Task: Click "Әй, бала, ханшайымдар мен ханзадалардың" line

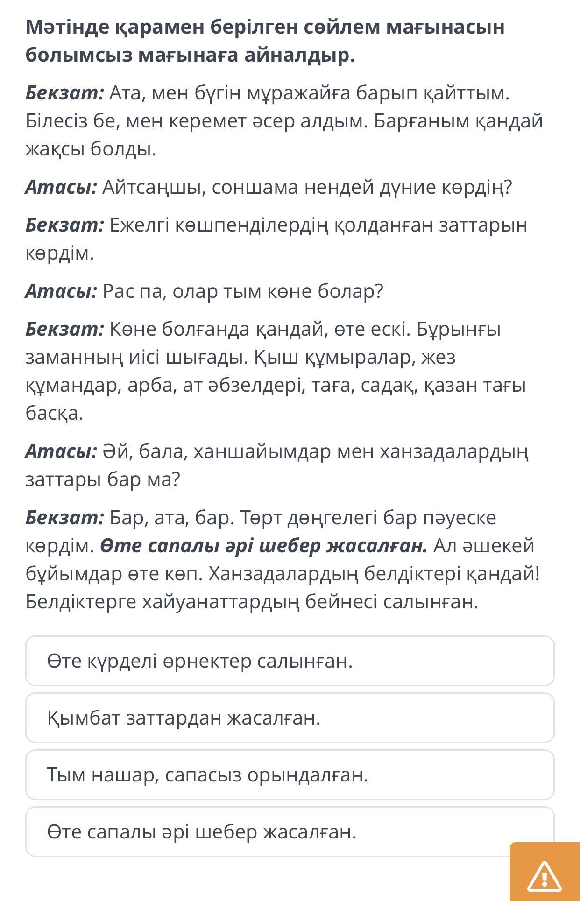Action: (315, 451)
